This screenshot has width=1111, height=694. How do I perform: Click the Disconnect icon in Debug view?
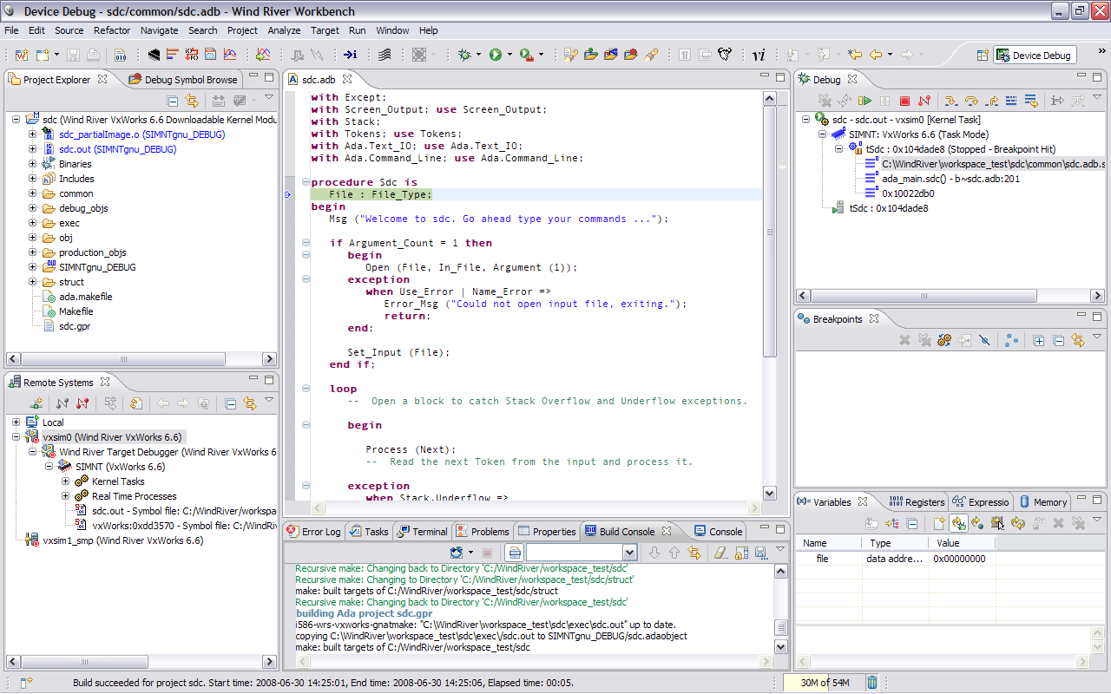(924, 101)
